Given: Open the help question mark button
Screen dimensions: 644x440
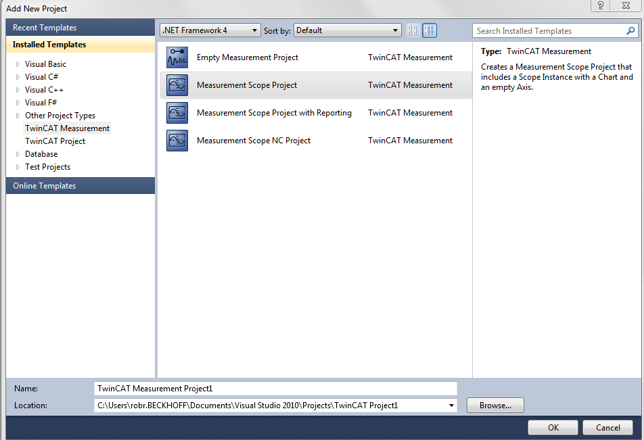Looking at the screenshot, I should pos(601,5).
